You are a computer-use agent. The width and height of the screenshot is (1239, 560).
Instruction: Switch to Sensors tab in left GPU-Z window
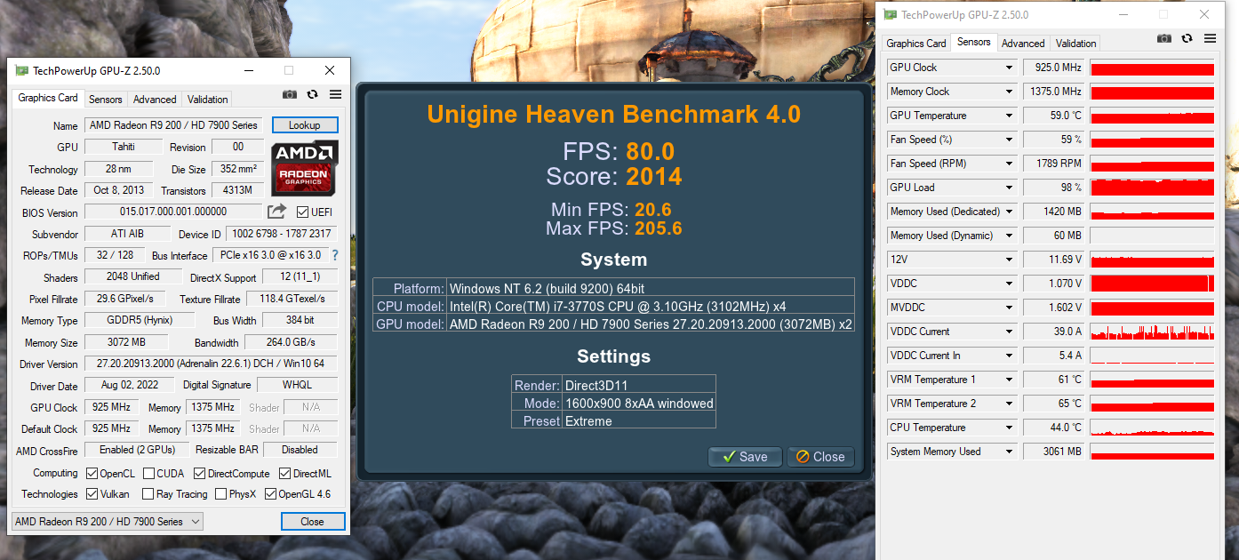click(x=106, y=100)
